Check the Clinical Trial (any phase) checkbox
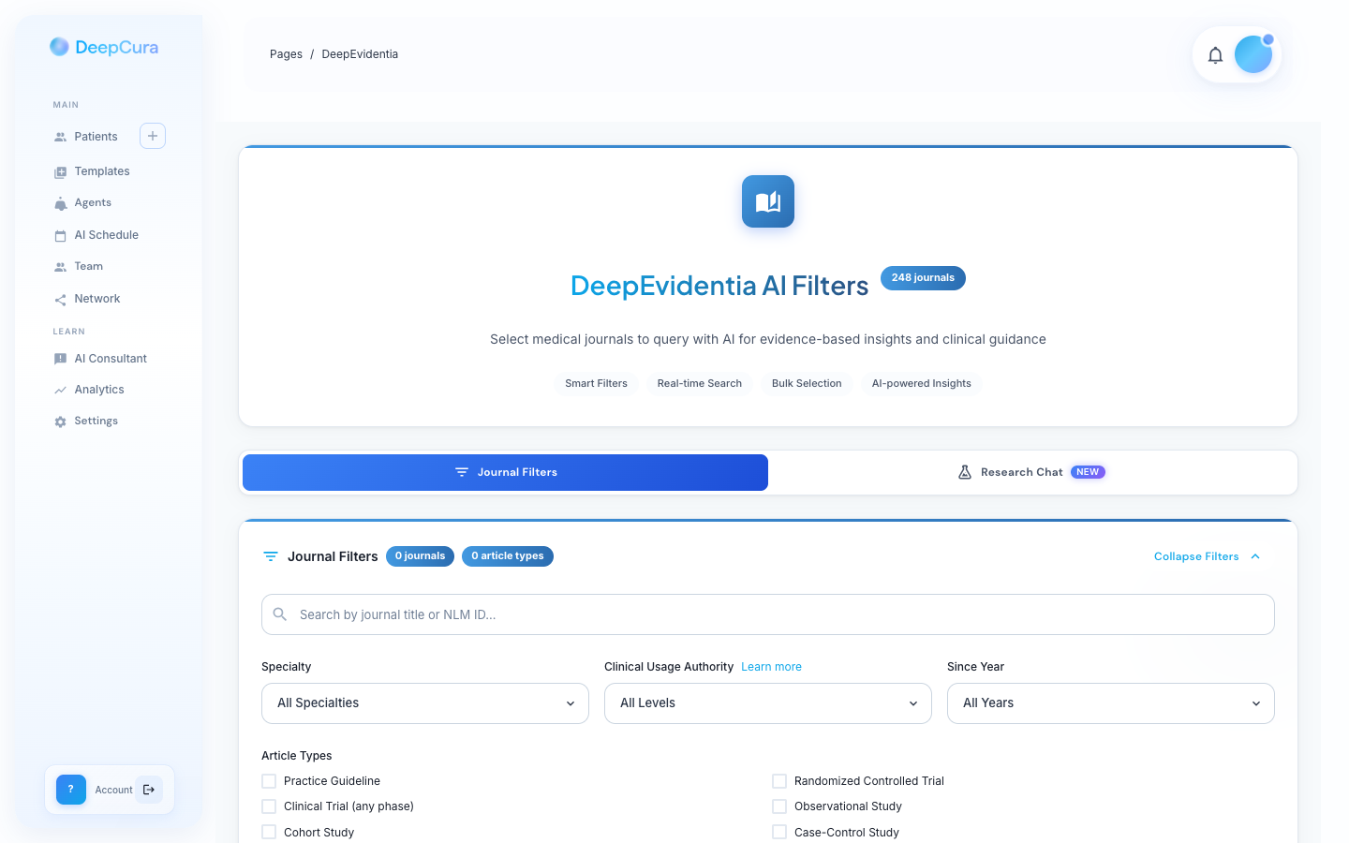 (269, 806)
